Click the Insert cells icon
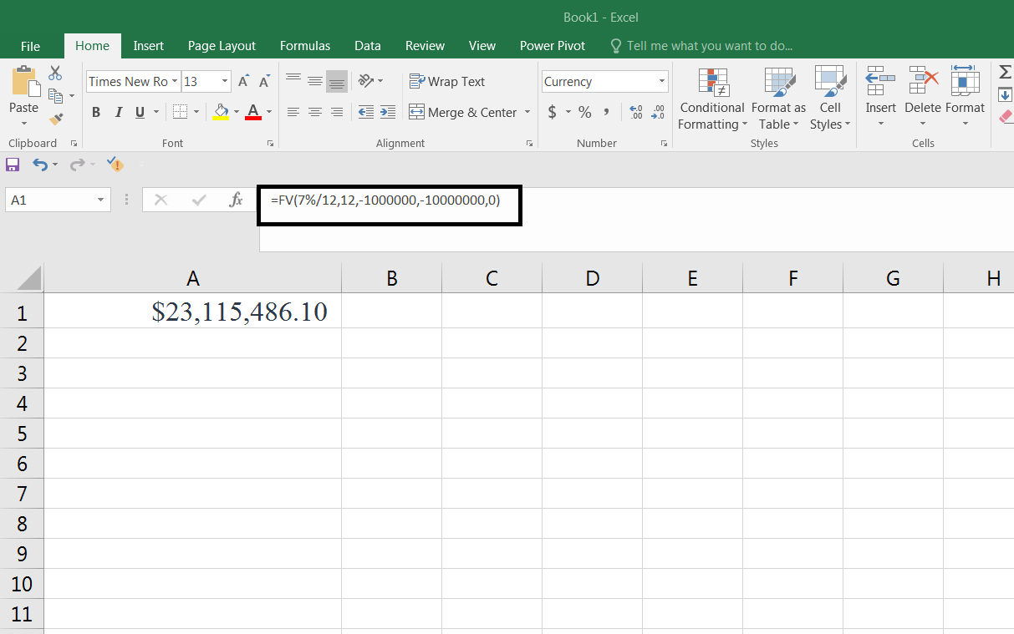This screenshot has height=634, width=1014. click(x=880, y=82)
